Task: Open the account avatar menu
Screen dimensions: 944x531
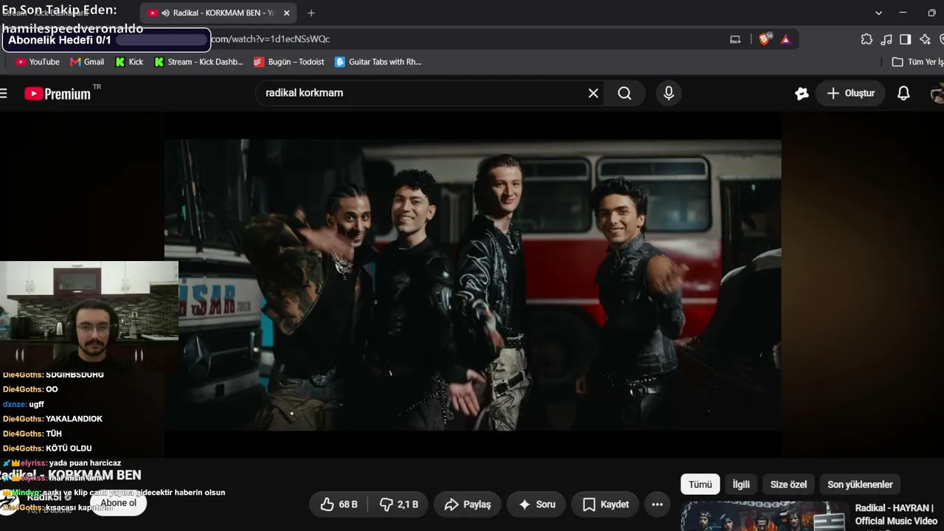Action: click(x=937, y=93)
